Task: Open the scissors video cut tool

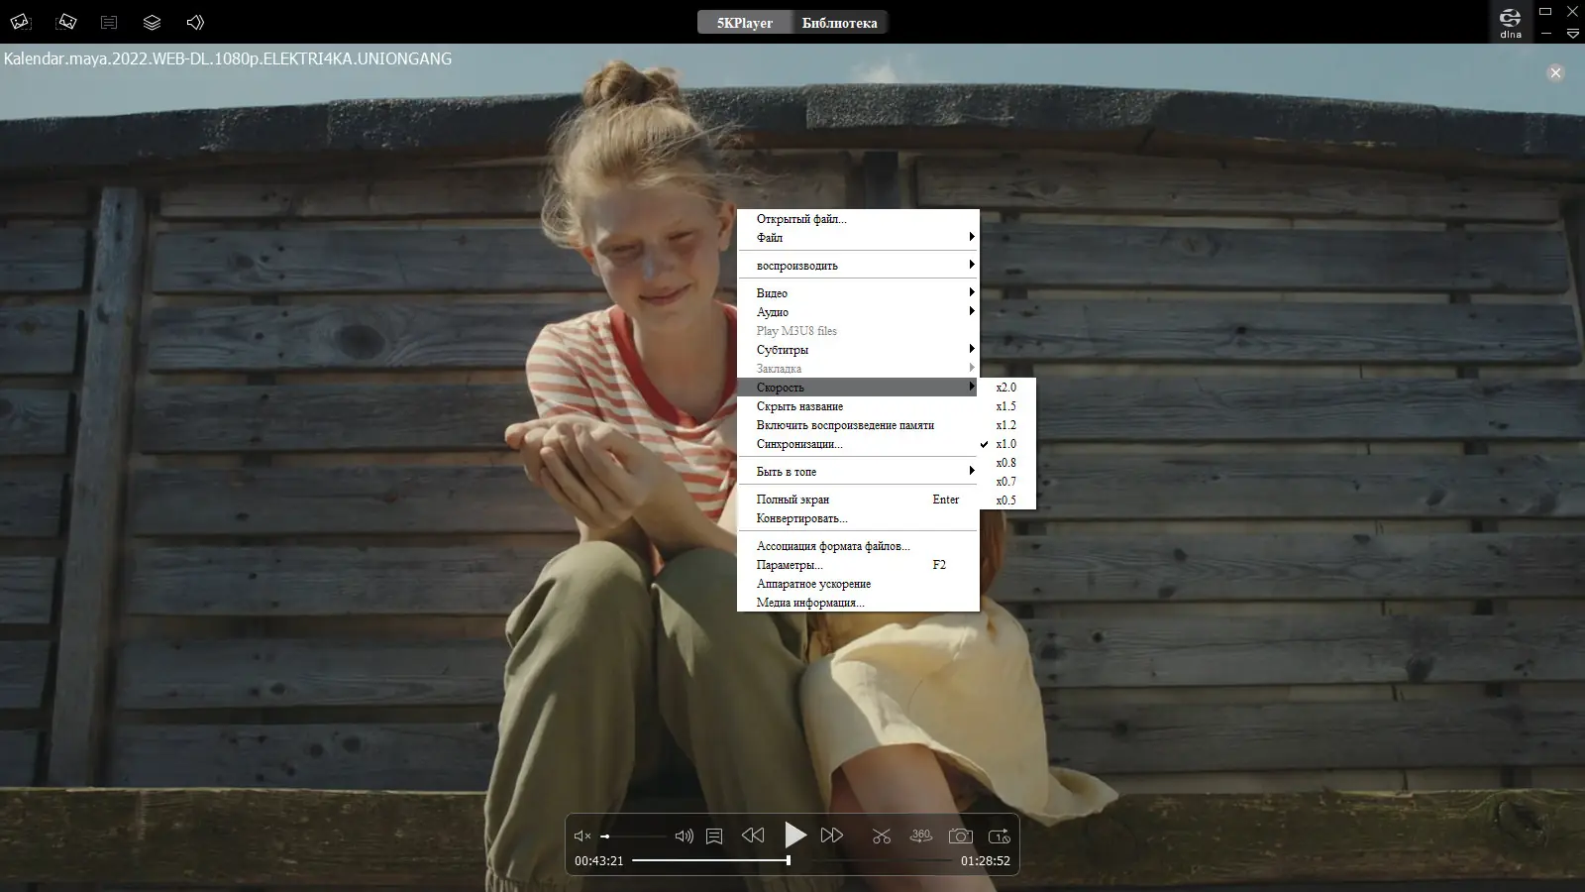Action: pos(882,836)
